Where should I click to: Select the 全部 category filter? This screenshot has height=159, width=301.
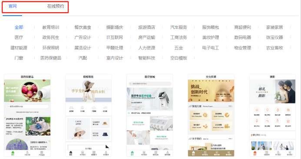19,27
